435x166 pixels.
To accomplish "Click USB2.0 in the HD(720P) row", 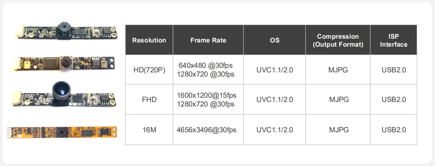I will pyautogui.click(x=394, y=70).
